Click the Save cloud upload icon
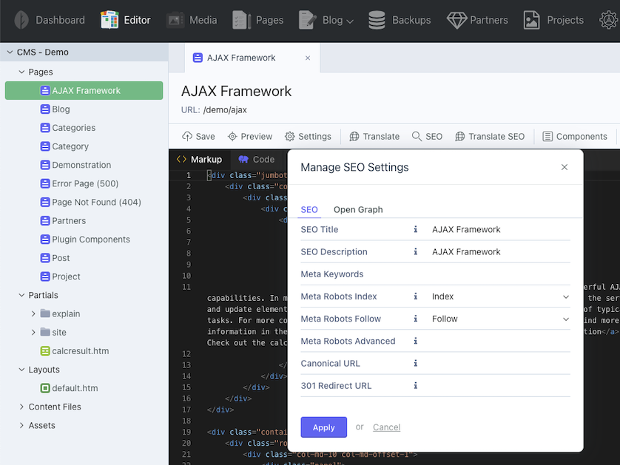 coord(187,136)
